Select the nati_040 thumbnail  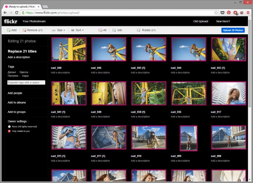click(109, 93)
